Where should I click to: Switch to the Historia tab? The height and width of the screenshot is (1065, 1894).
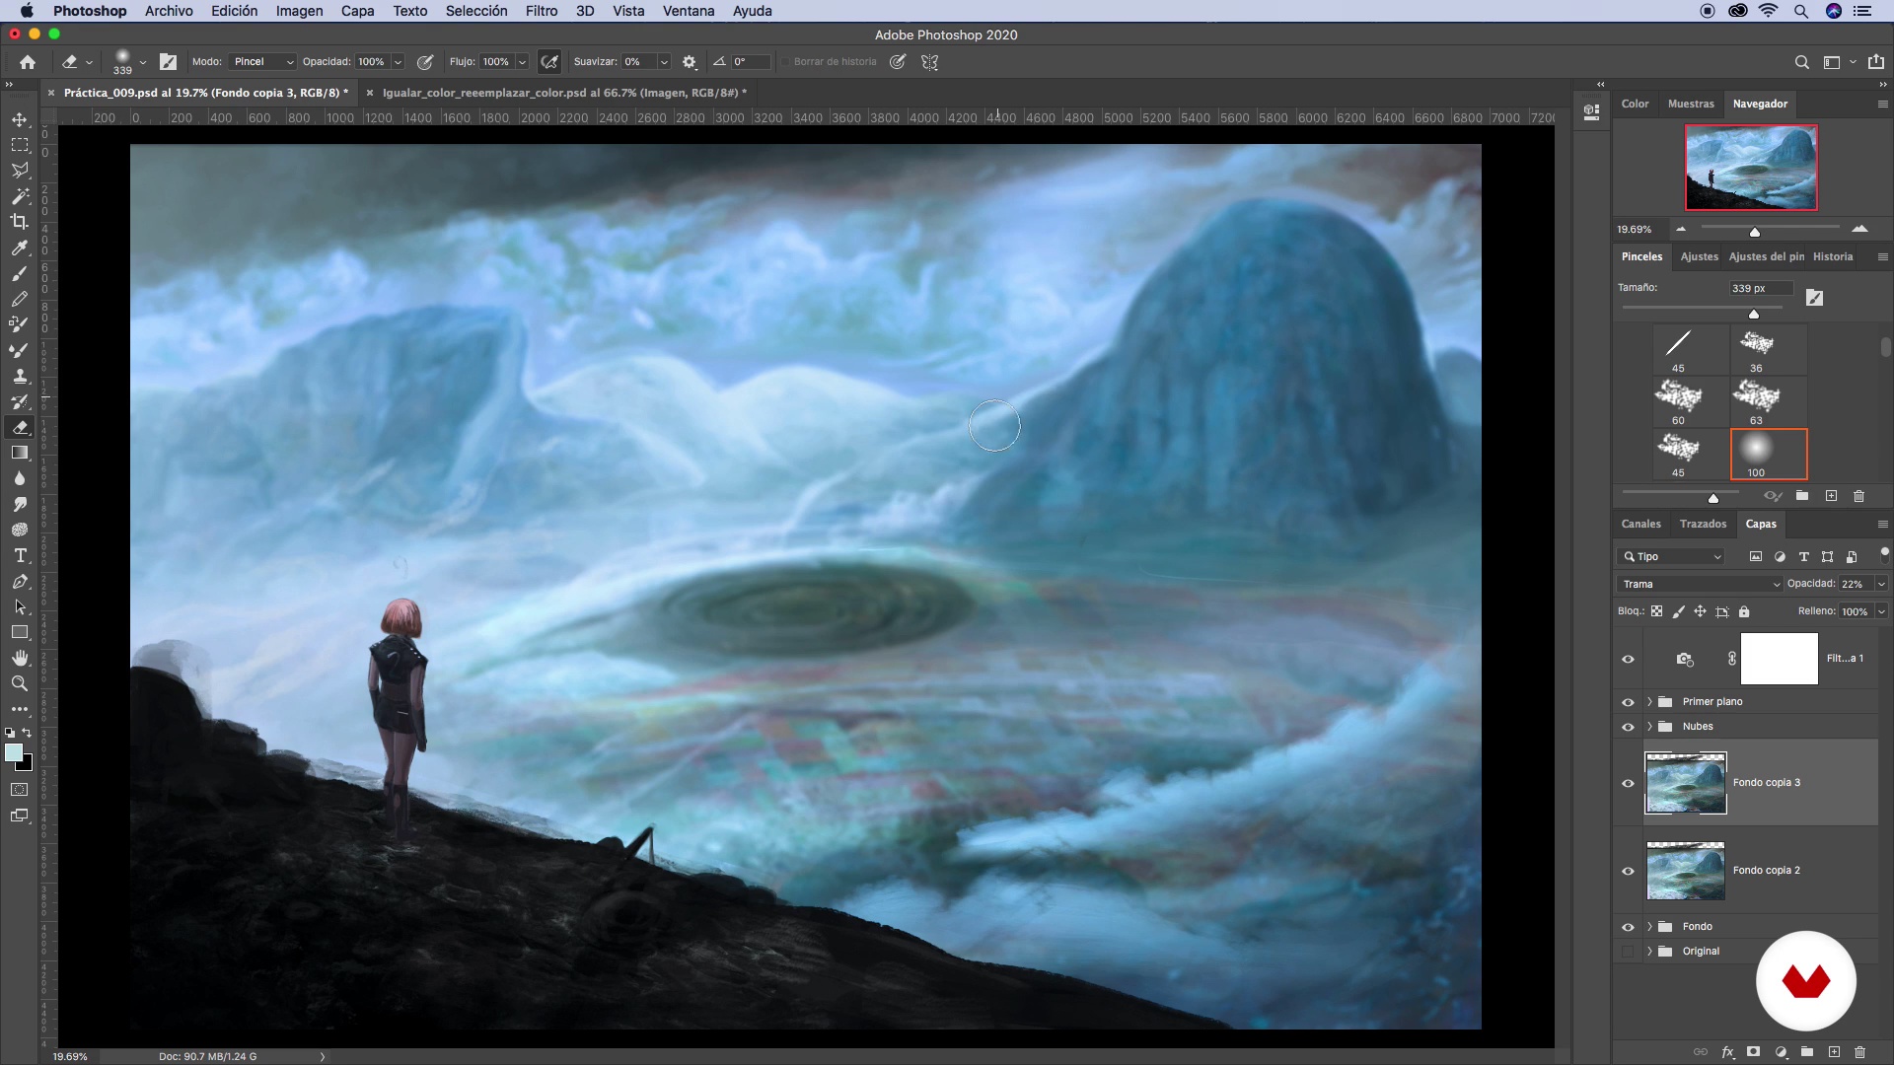click(x=1833, y=256)
